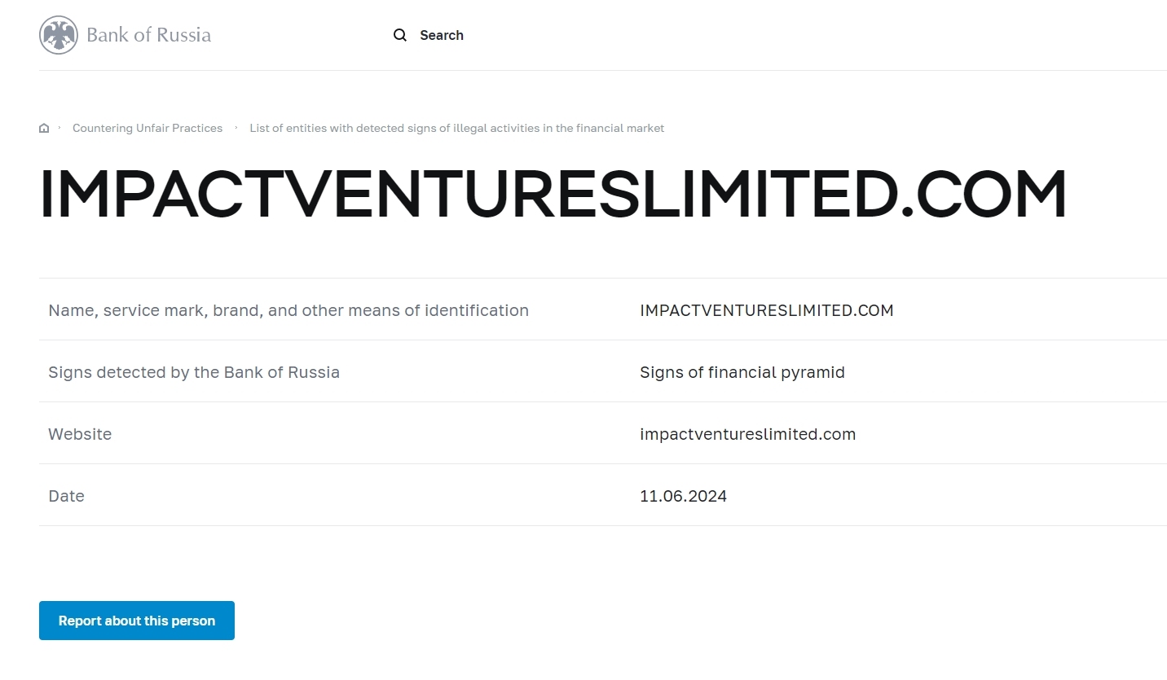Screen dimensions: 1167x680
Task: Click the Signs detected by the Bank of Russia label
Action: click(x=194, y=372)
